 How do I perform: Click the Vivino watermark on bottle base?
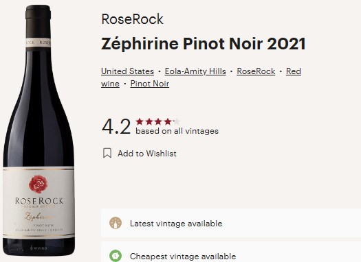(x=39, y=248)
